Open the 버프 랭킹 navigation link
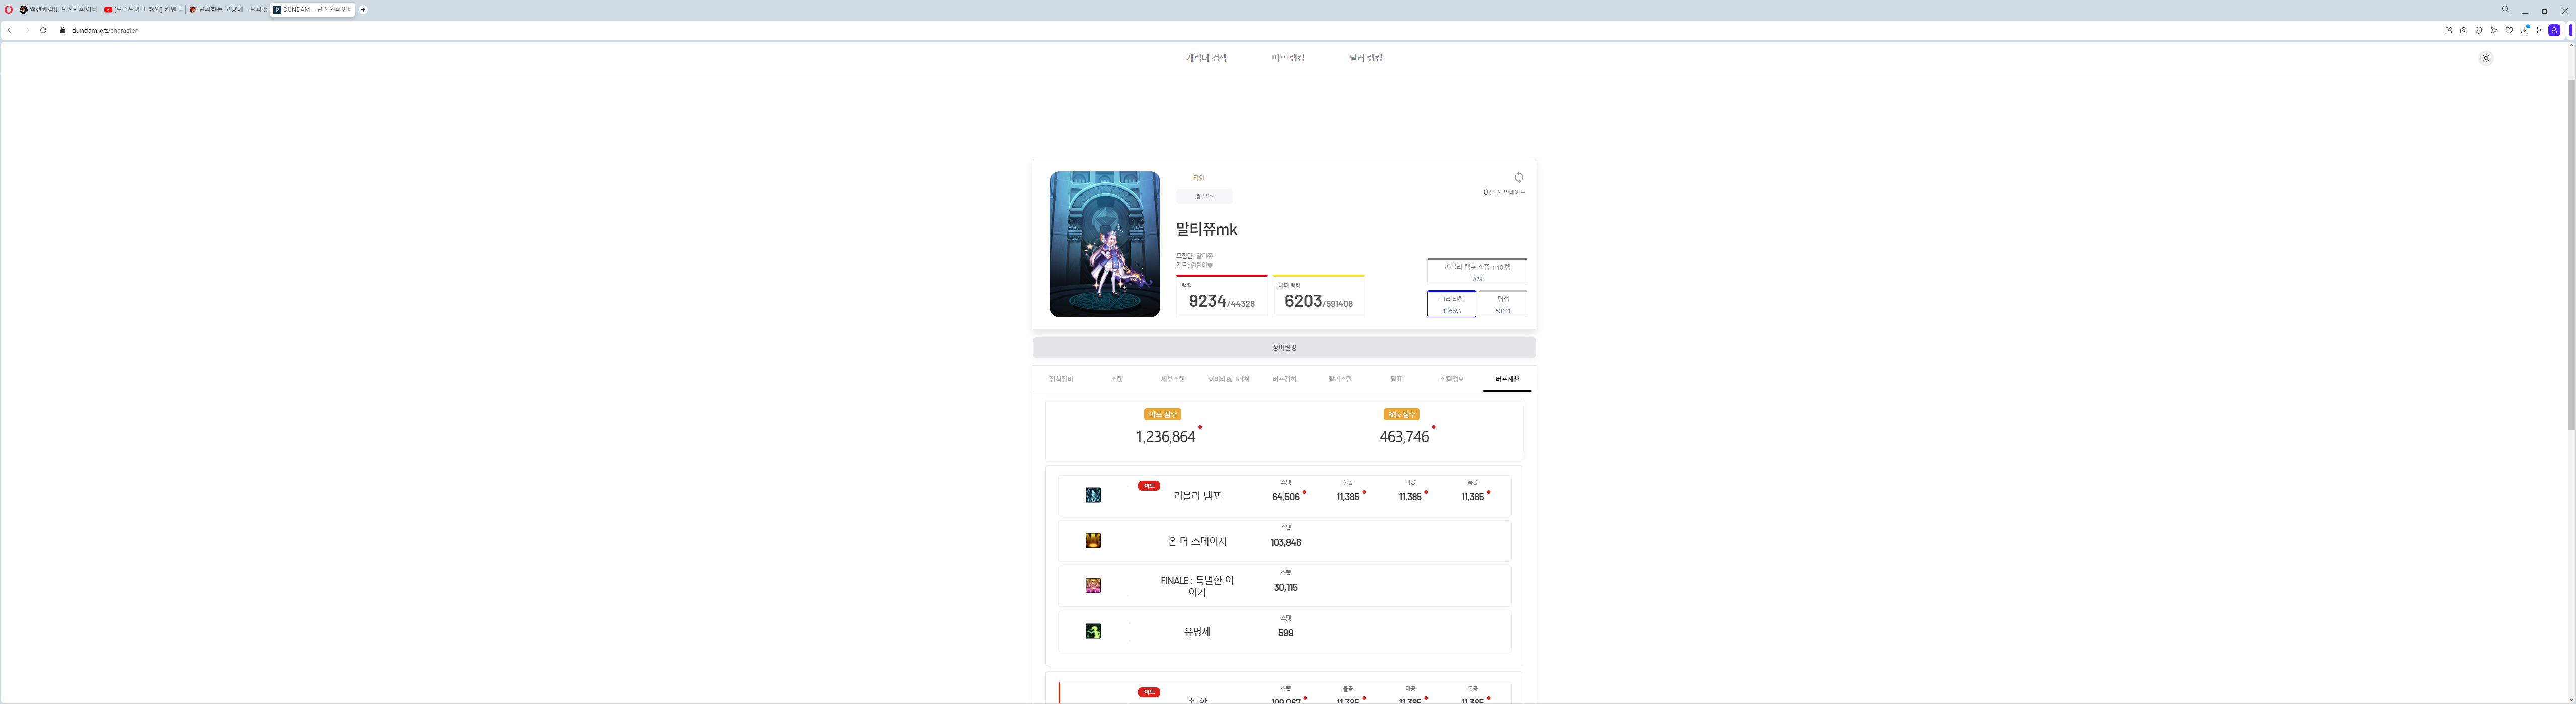Image resolution: width=2576 pixels, height=704 pixels. 1287,58
